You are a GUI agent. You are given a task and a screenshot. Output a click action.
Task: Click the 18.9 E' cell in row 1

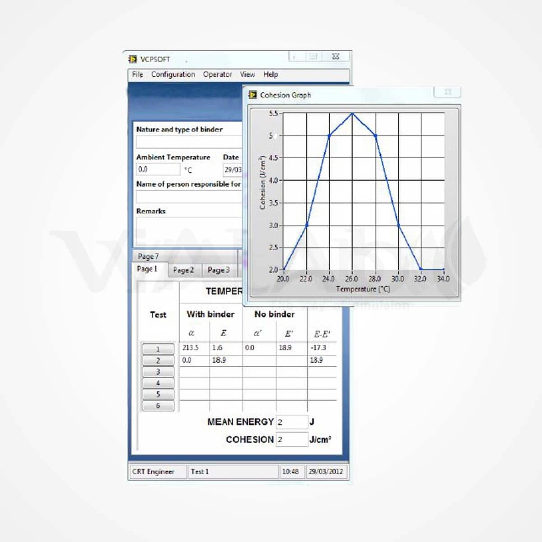tap(291, 348)
